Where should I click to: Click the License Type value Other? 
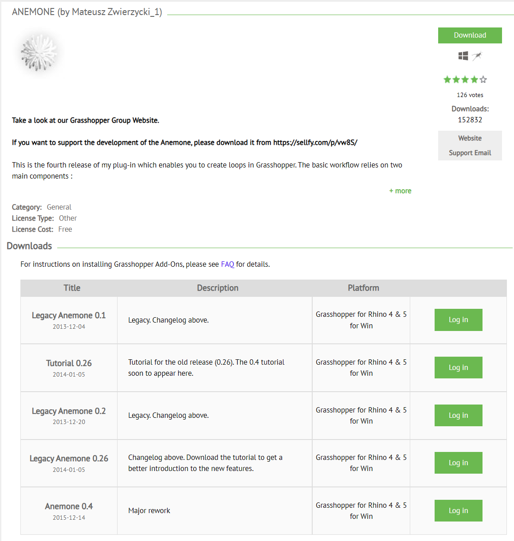68,218
